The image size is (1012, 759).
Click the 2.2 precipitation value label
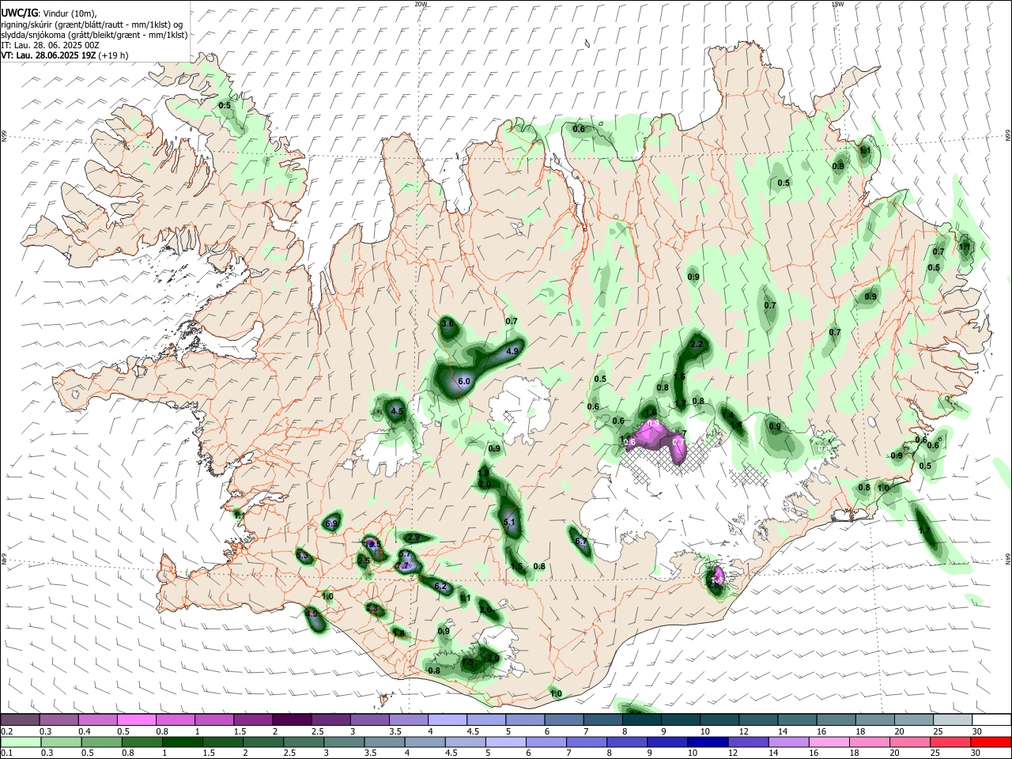[697, 345]
